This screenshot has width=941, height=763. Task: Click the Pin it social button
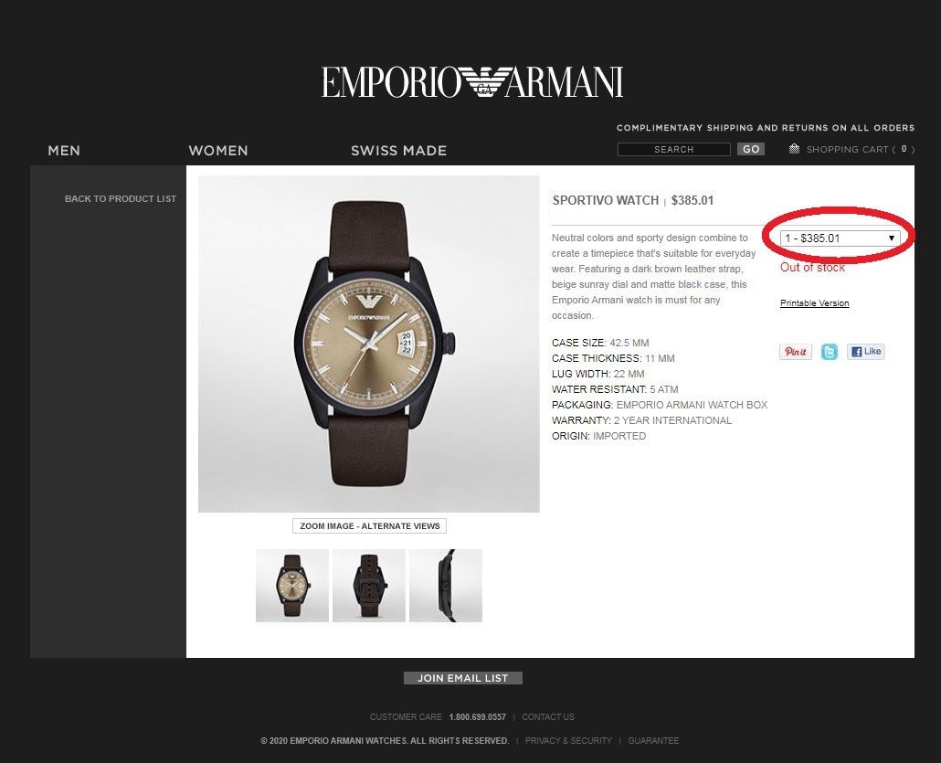pyautogui.click(x=795, y=352)
